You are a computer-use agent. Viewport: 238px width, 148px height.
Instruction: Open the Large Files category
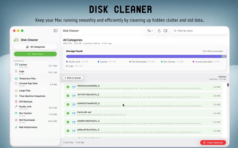tap(35, 91)
